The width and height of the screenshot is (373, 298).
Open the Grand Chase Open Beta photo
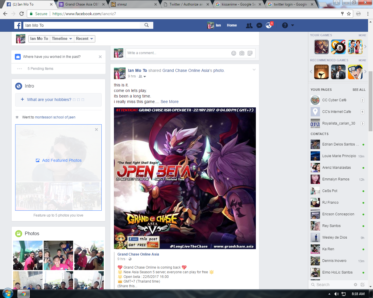[x=185, y=178]
